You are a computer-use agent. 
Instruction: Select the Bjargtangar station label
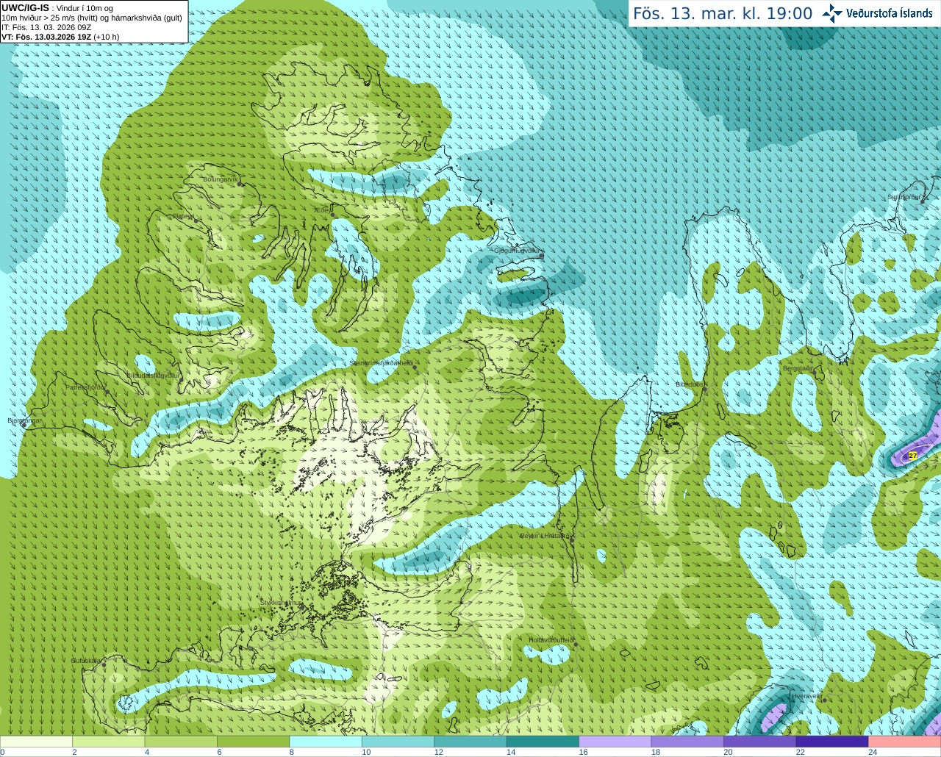[x=25, y=420]
